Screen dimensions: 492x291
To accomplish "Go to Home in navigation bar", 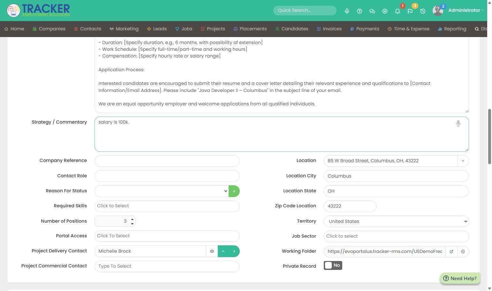I will (14, 29).
